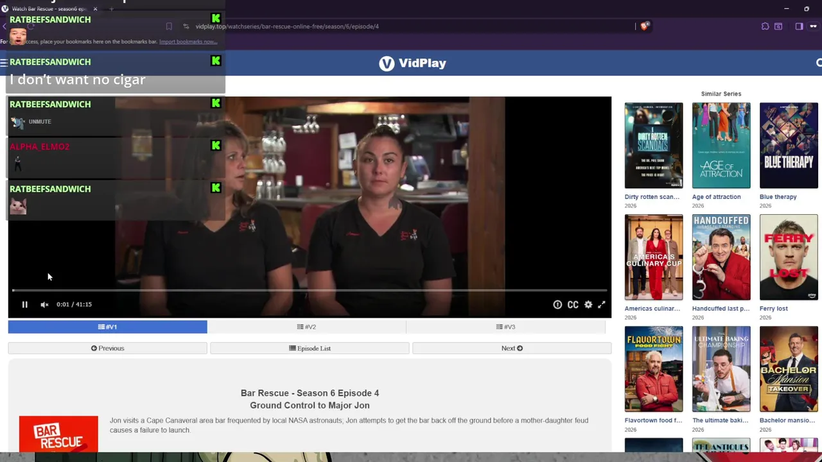Switch to server tab #V1

107,327
